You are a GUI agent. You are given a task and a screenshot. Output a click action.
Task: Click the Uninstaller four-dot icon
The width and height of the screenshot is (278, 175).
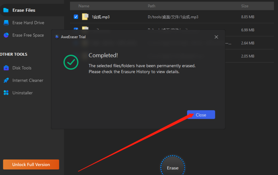6,93
